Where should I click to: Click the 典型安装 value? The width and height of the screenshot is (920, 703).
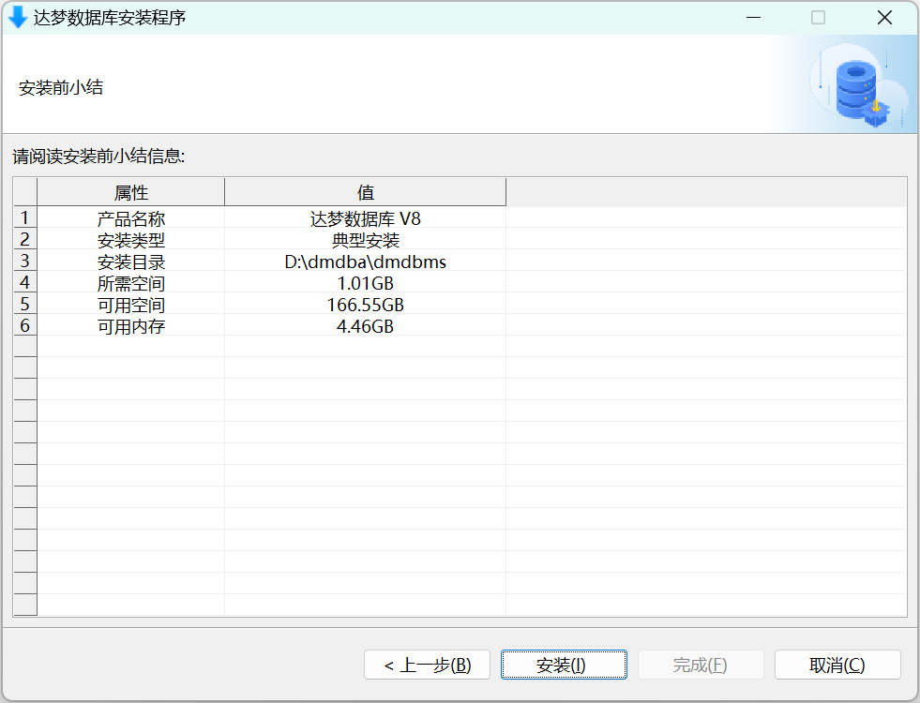(x=365, y=240)
